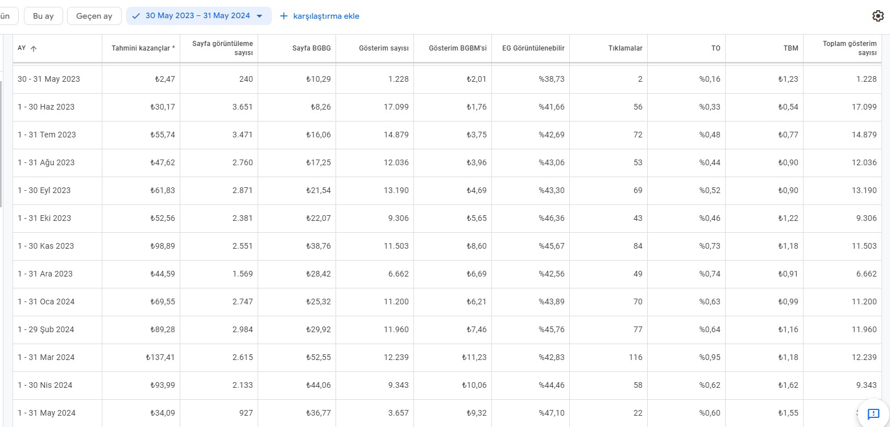Viewport: 890px width, 427px height.
Task: Click TBM value ₺1,62
Action: (x=788, y=386)
